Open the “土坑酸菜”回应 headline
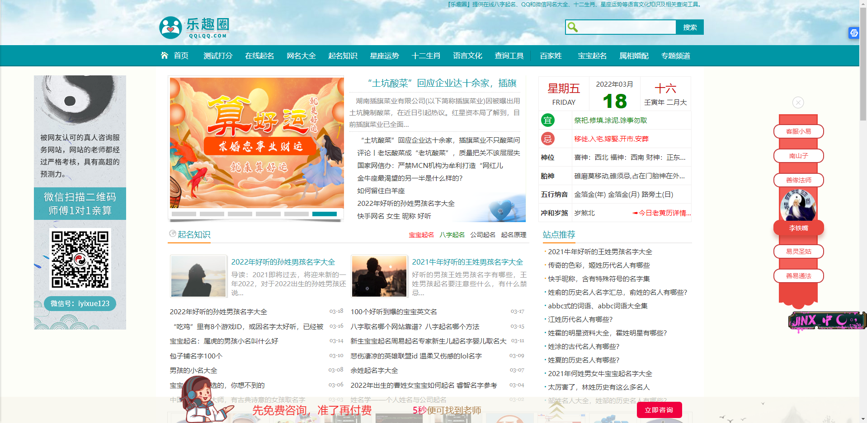This screenshot has height=423, width=867. (x=442, y=83)
